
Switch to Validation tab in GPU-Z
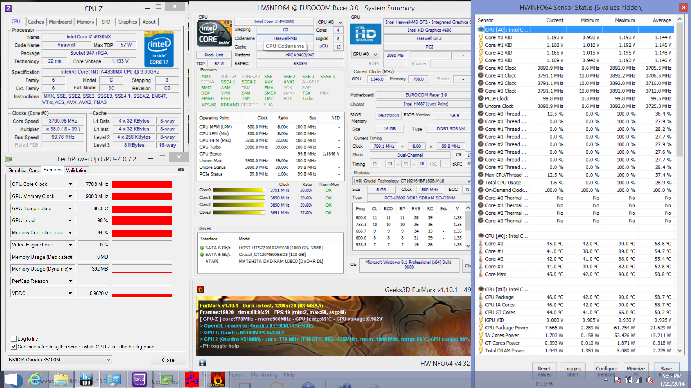coord(76,170)
